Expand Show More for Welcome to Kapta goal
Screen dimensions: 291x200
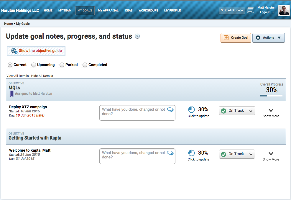pyautogui.click(x=271, y=156)
